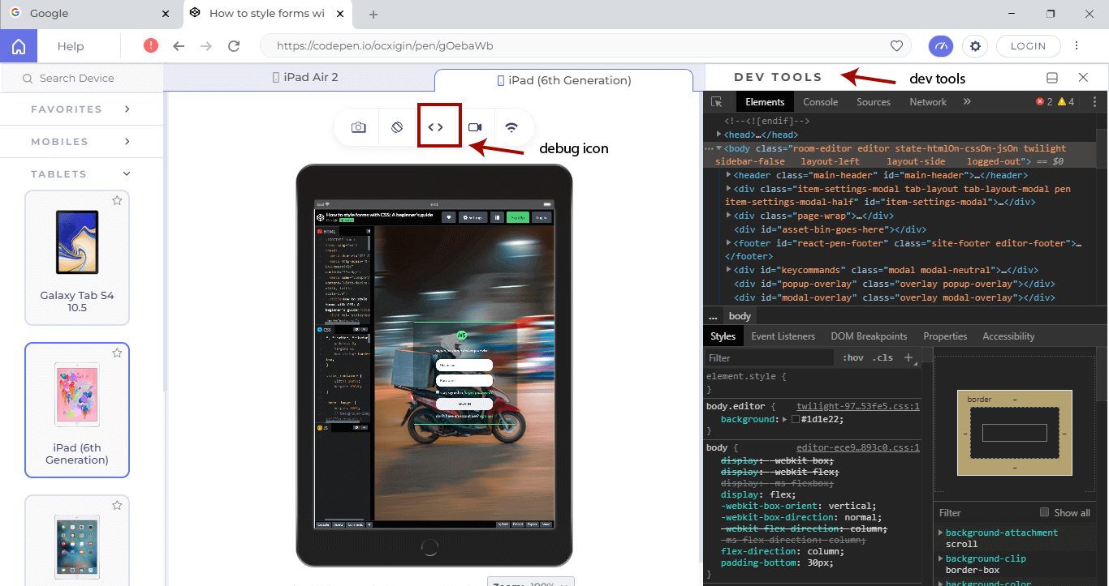Screen dimensions: 1109x586
Task: Switch to the Console tab in DevTools
Action: [820, 101]
